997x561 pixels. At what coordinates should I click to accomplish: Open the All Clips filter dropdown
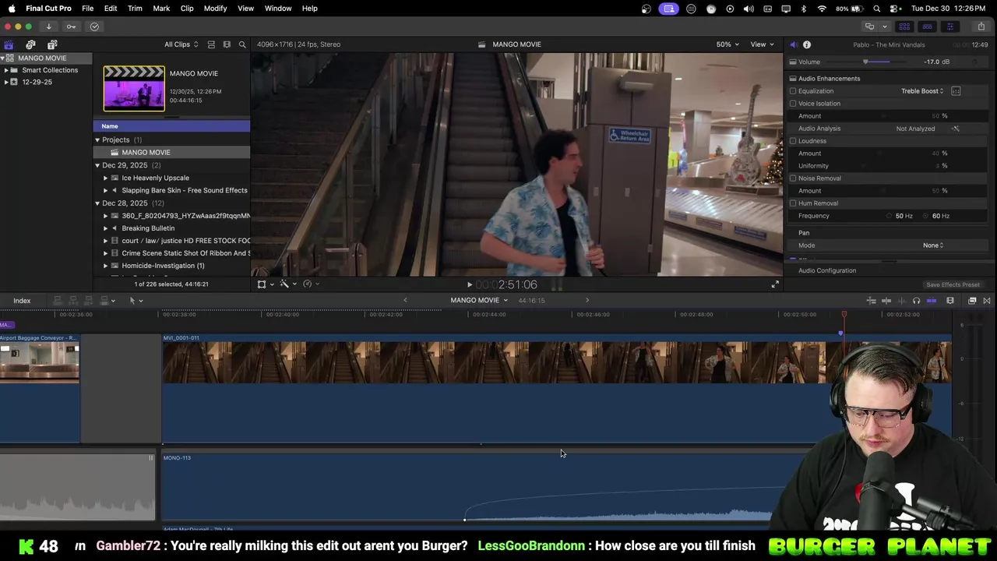tap(181, 44)
